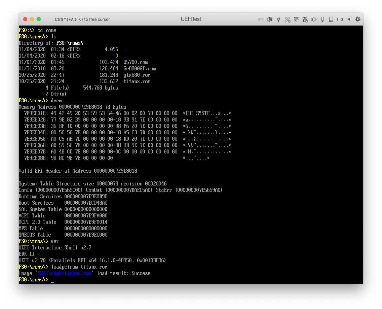Click the floppy disk icon
382x309 pixels.
coord(305,20)
